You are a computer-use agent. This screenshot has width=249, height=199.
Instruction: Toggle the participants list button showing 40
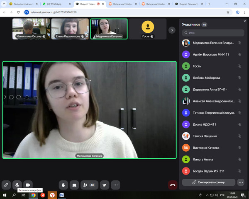[x=88, y=185]
